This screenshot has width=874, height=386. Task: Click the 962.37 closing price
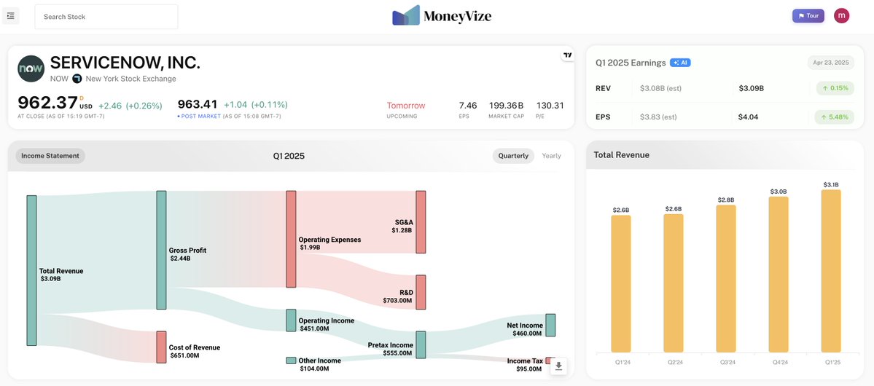pos(47,103)
